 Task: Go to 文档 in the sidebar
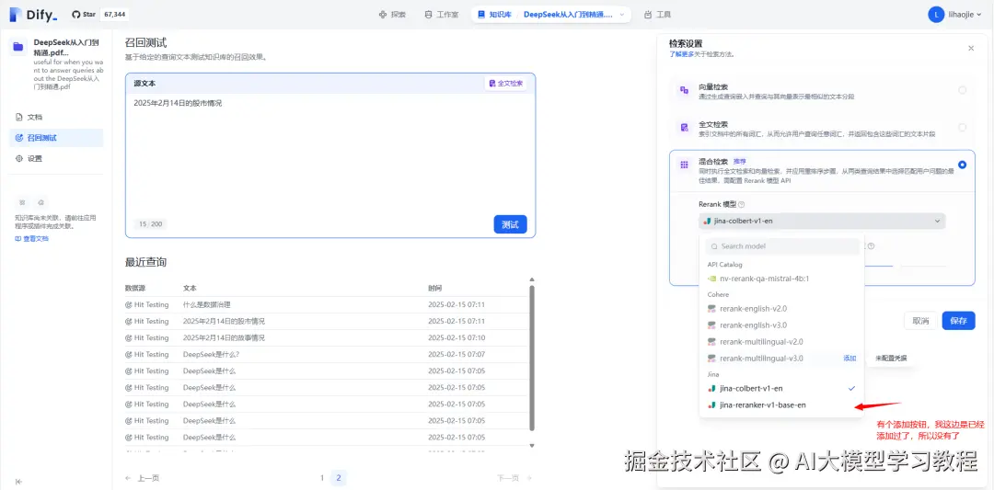coord(56,117)
